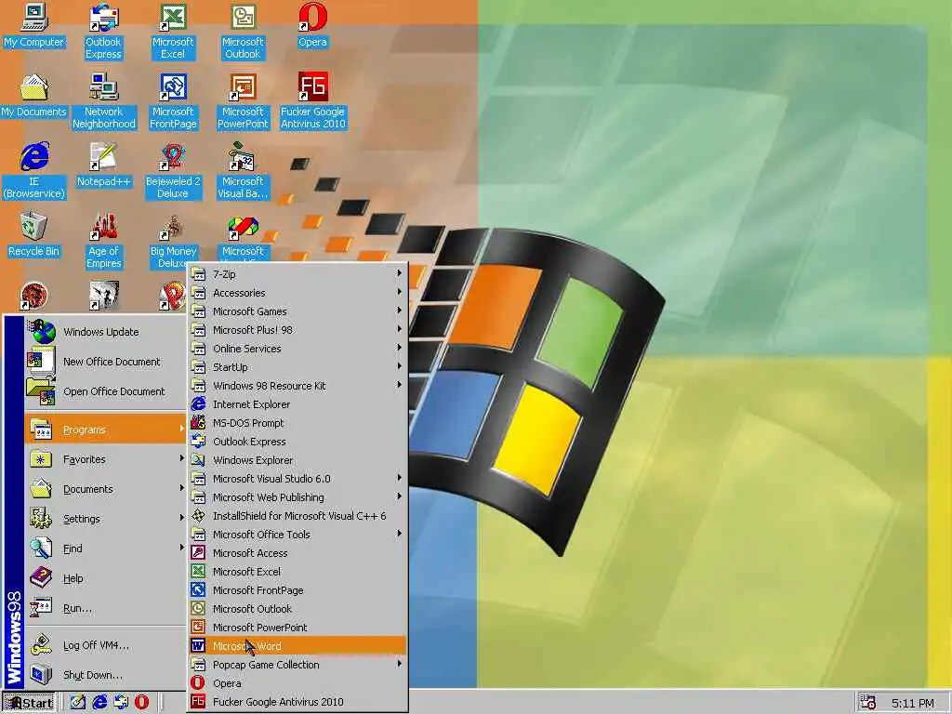Viewport: 952px width, 714px height.
Task: Click the Task Scheduler icon in the system tray
Action: click(868, 703)
